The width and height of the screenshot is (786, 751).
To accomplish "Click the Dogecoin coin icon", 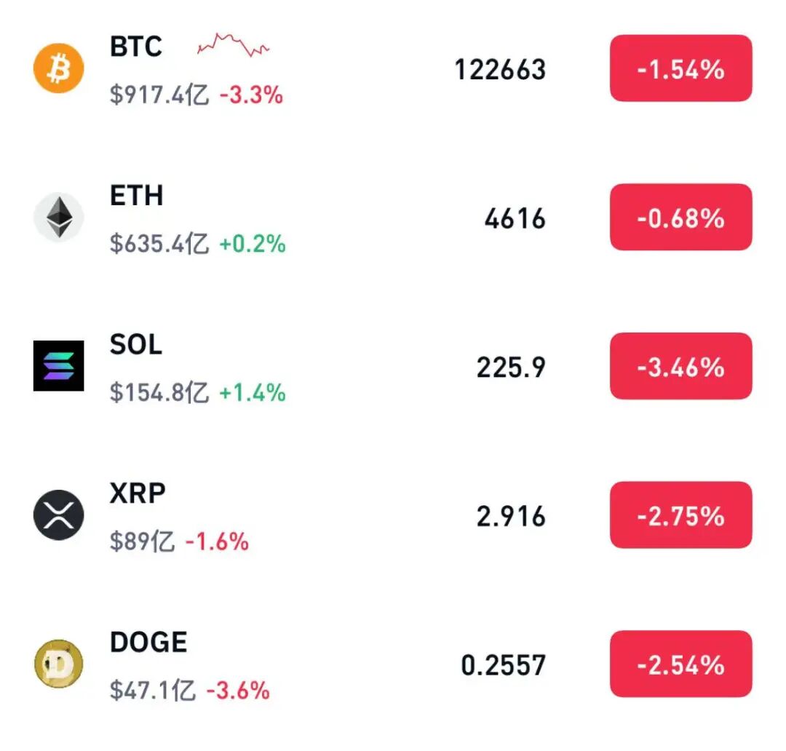I will click(59, 664).
